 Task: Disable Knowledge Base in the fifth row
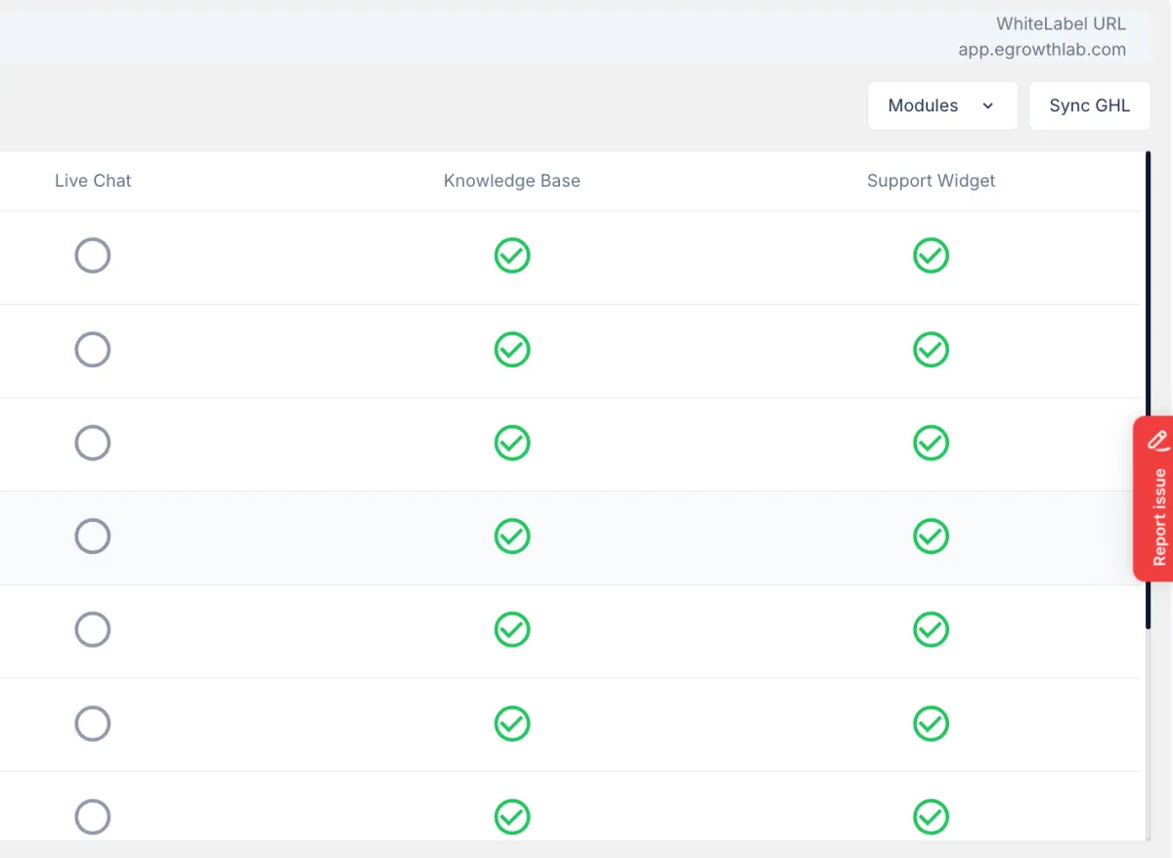512,630
